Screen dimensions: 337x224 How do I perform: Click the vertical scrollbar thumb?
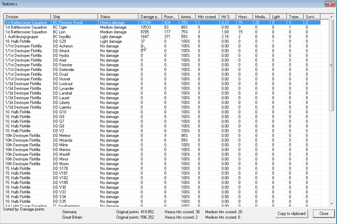pos(331,64)
